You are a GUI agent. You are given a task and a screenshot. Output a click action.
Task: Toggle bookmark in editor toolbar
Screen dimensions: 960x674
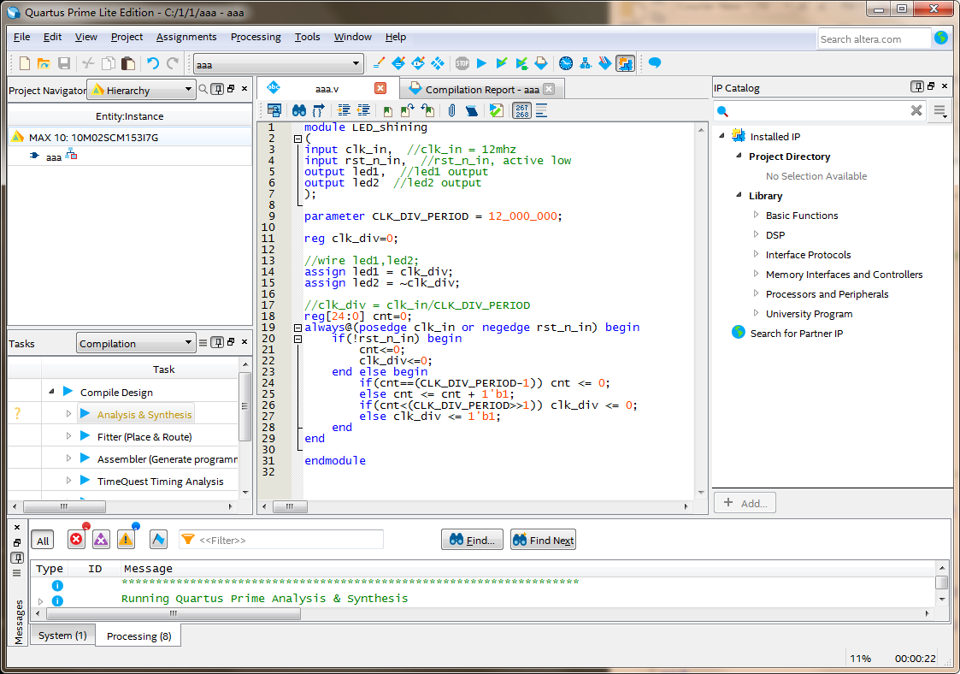(387, 110)
